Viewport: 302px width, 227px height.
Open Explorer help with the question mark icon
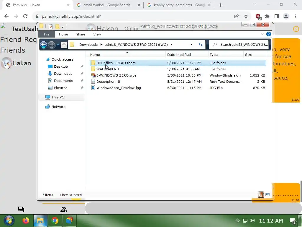[268, 34]
